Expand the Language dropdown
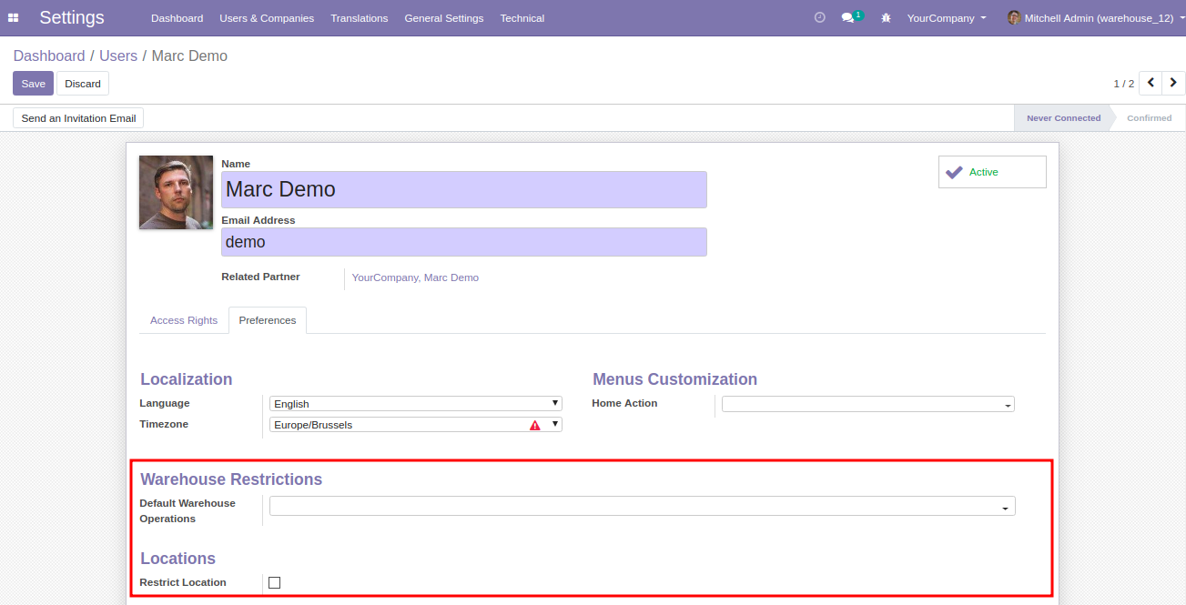 pos(415,404)
